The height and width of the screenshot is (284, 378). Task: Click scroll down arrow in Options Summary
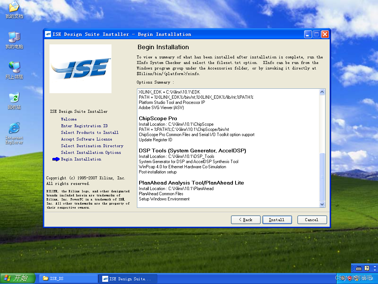(x=322, y=204)
